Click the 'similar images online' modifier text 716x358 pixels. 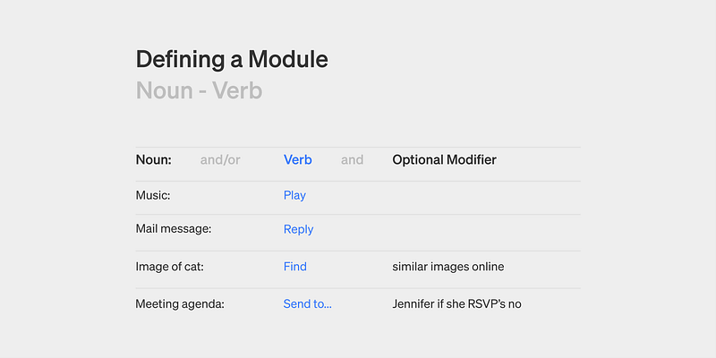447,267
